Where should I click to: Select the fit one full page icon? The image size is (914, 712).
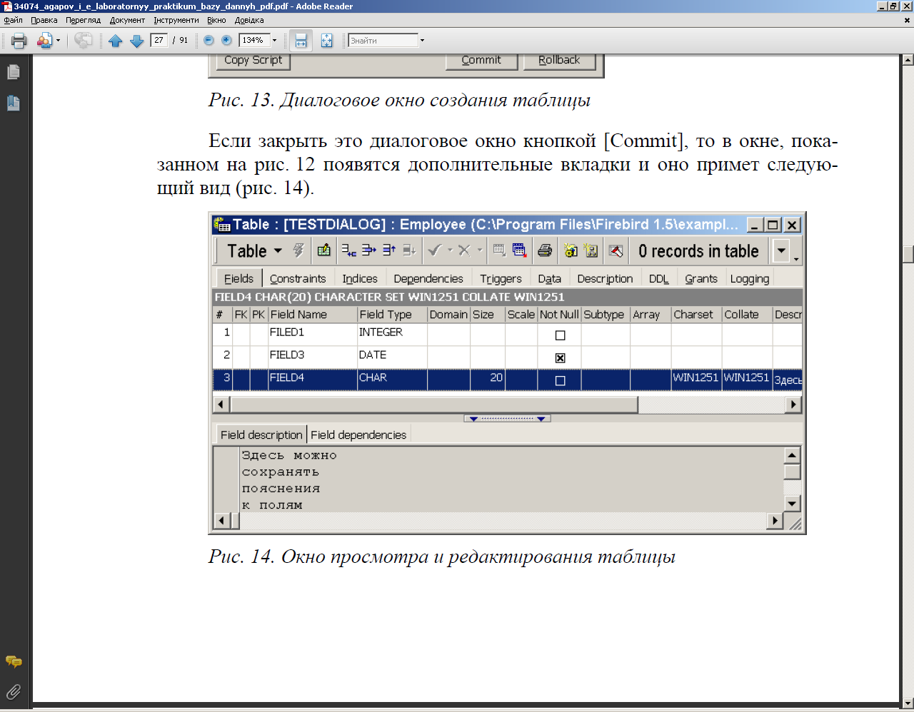(326, 41)
